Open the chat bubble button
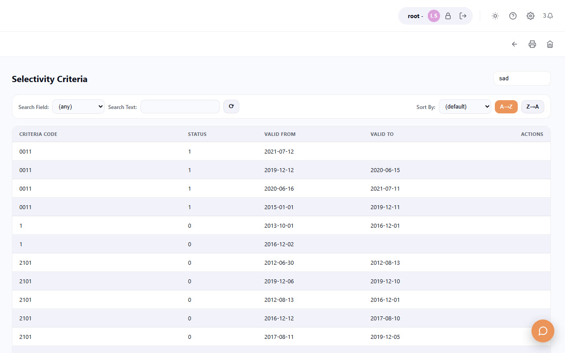The width and height of the screenshot is (565, 353). [543, 331]
